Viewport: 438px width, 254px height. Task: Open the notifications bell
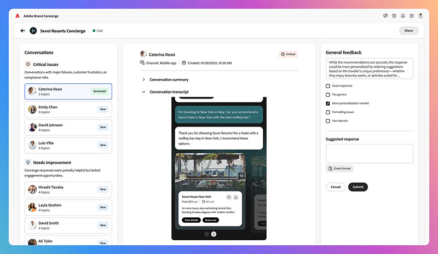tap(403, 16)
